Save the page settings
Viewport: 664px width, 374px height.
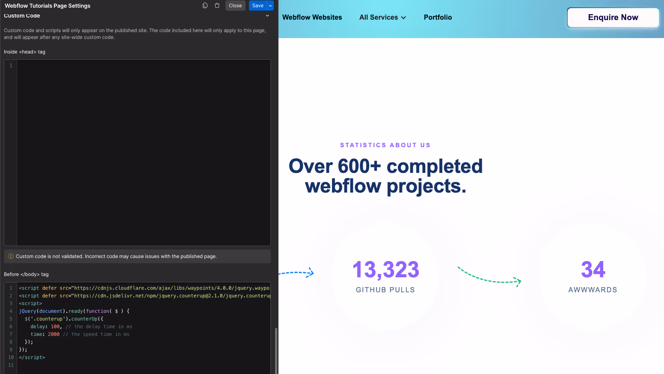pos(258,6)
